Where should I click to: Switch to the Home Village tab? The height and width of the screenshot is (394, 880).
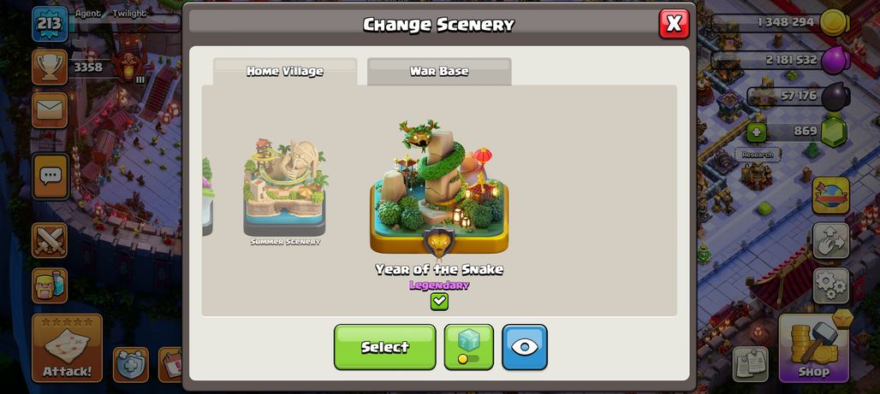coord(285,71)
